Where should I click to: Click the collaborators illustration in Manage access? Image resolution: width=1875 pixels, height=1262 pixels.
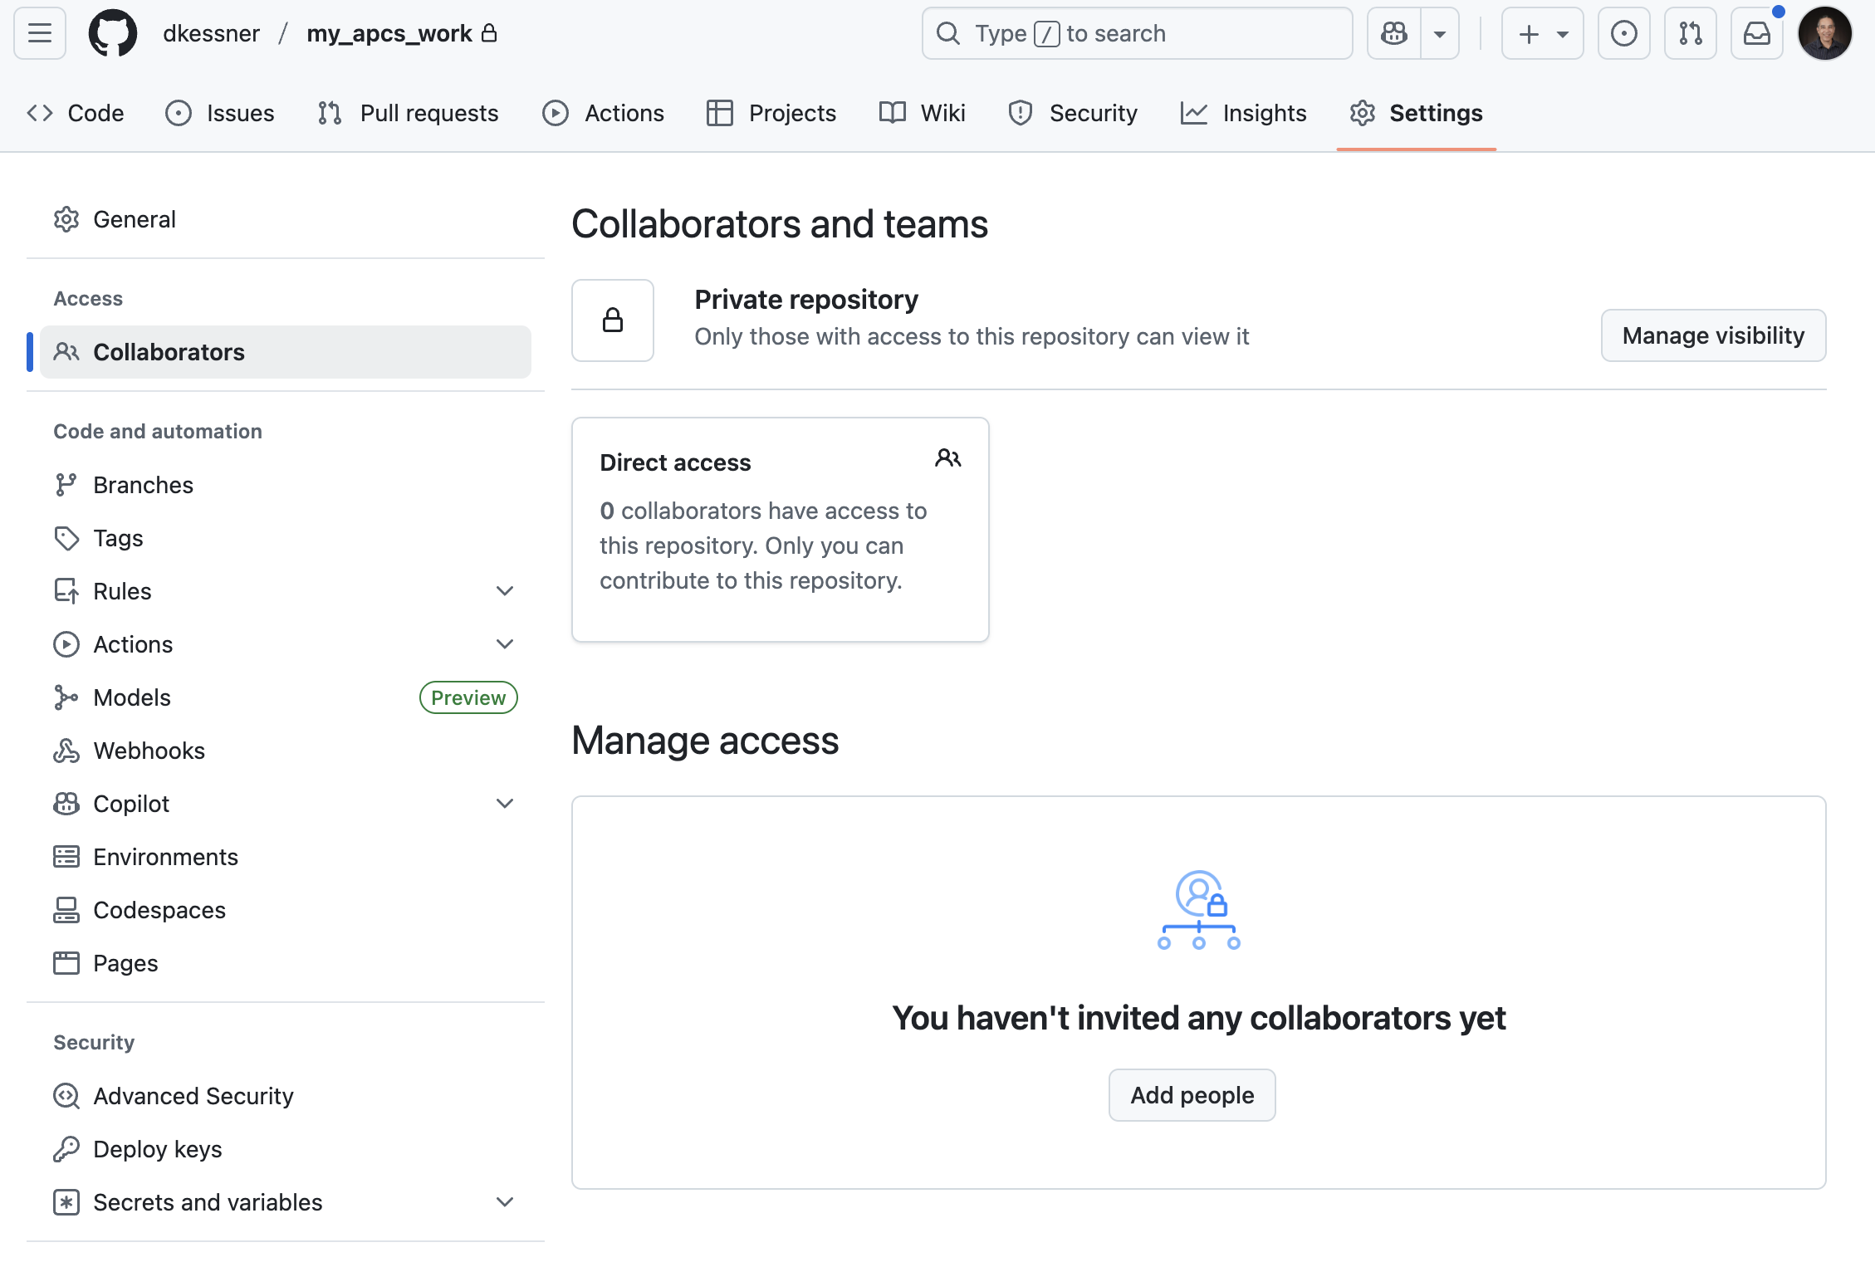(x=1199, y=910)
